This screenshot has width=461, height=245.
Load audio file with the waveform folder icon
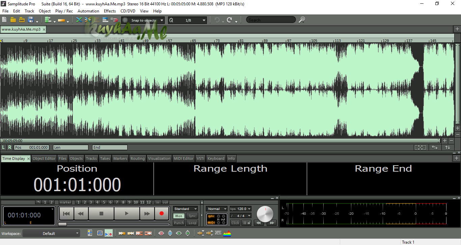(x=22, y=20)
